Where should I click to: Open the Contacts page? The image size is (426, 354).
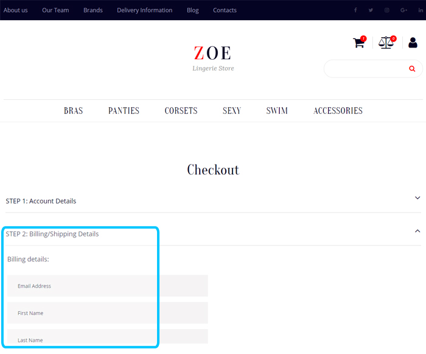(x=225, y=10)
